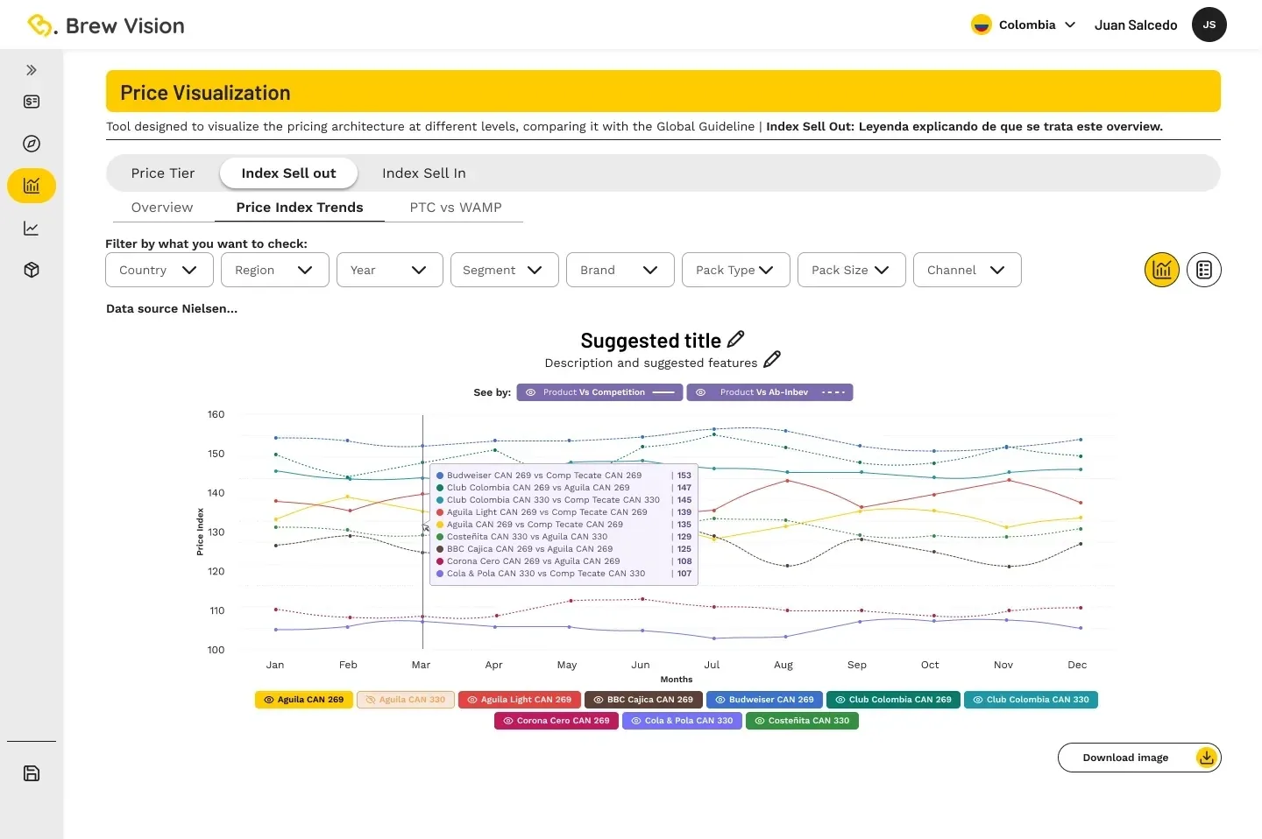
Task: Open the Brand filter dropdown
Action: tap(620, 270)
